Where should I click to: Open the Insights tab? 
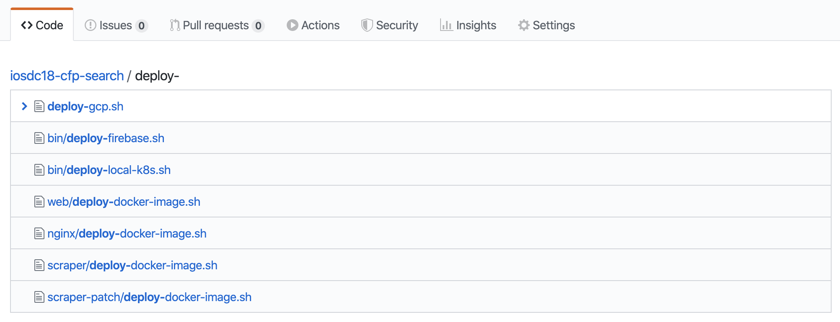tap(476, 26)
